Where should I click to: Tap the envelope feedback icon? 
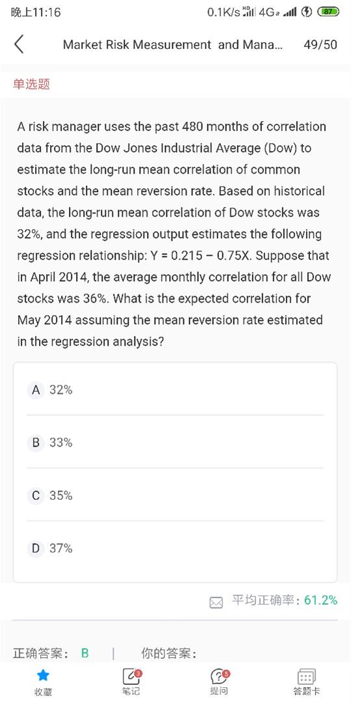coord(216,602)
